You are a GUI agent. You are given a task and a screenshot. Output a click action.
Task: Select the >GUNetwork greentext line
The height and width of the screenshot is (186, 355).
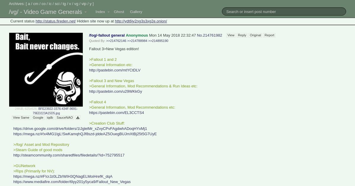coord(24,166)
